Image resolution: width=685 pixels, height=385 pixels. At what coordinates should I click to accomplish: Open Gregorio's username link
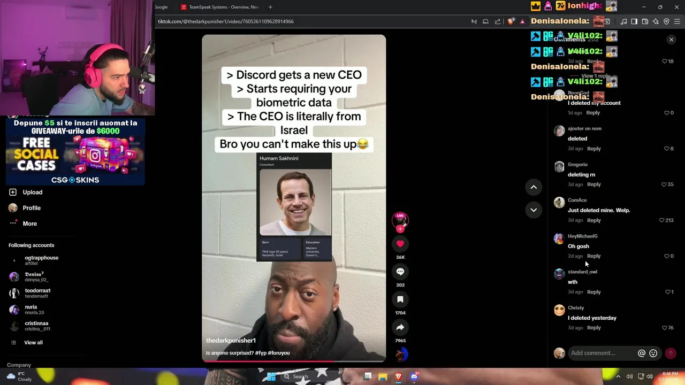tap(577, 165)
